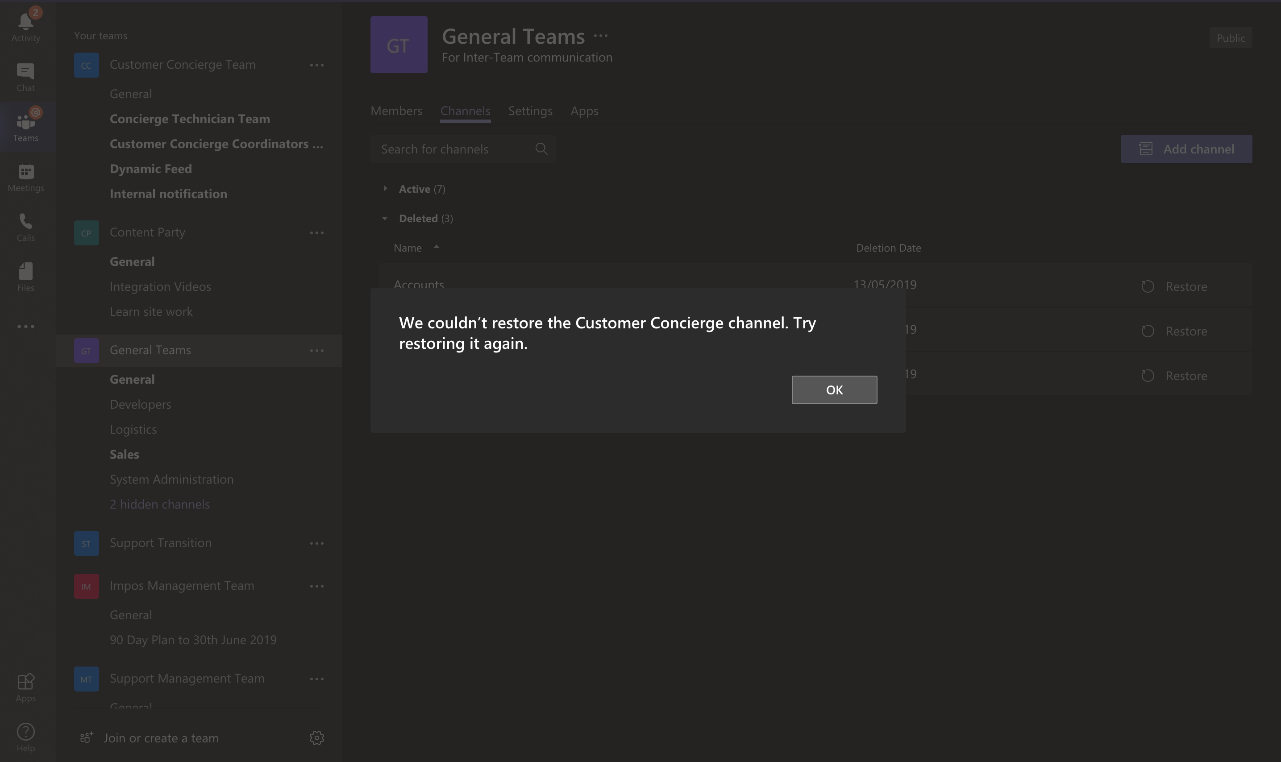Select the Teams icon in sidebar
The width and height of the screenshot is (1281, 762).
26,126
